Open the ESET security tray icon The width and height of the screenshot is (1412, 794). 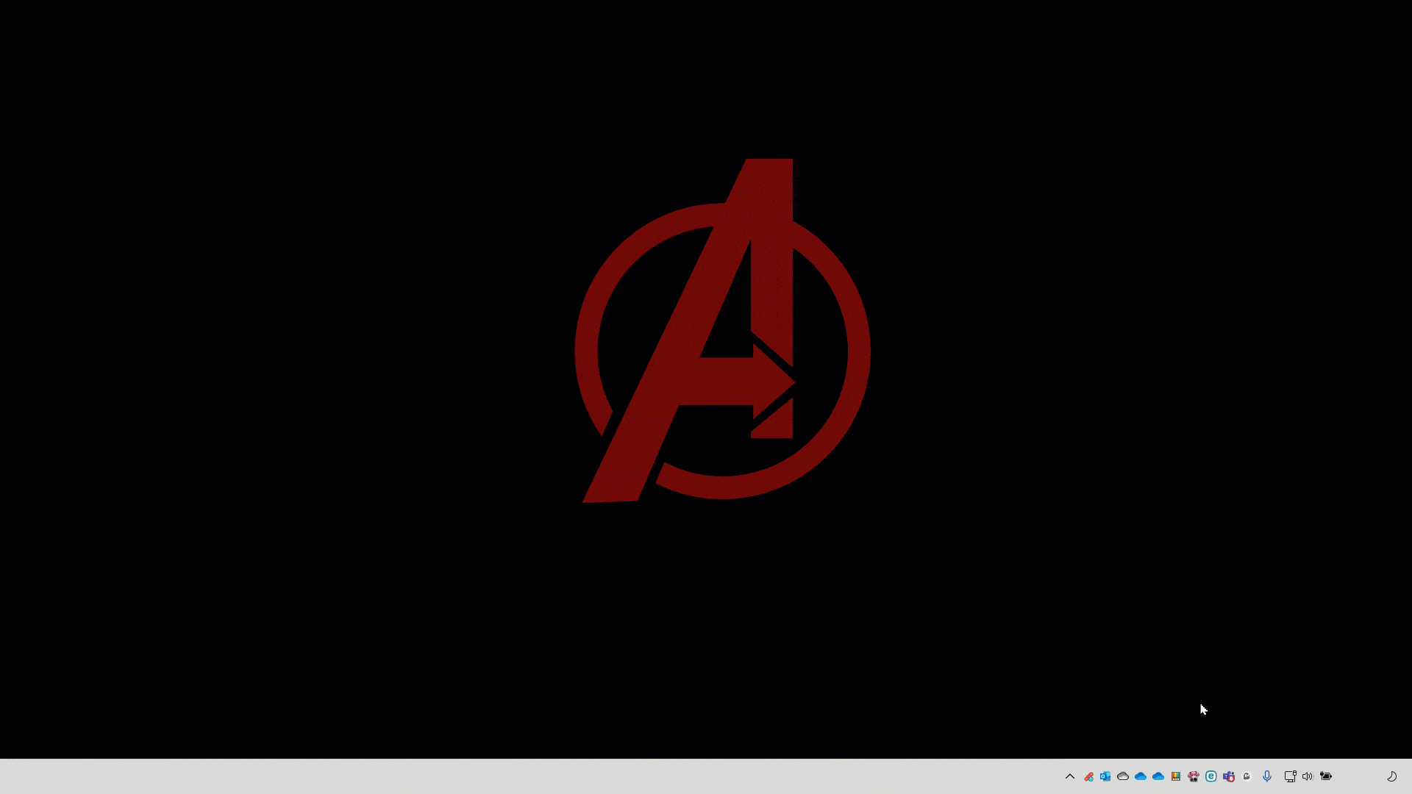click(x=1211, y=776)
